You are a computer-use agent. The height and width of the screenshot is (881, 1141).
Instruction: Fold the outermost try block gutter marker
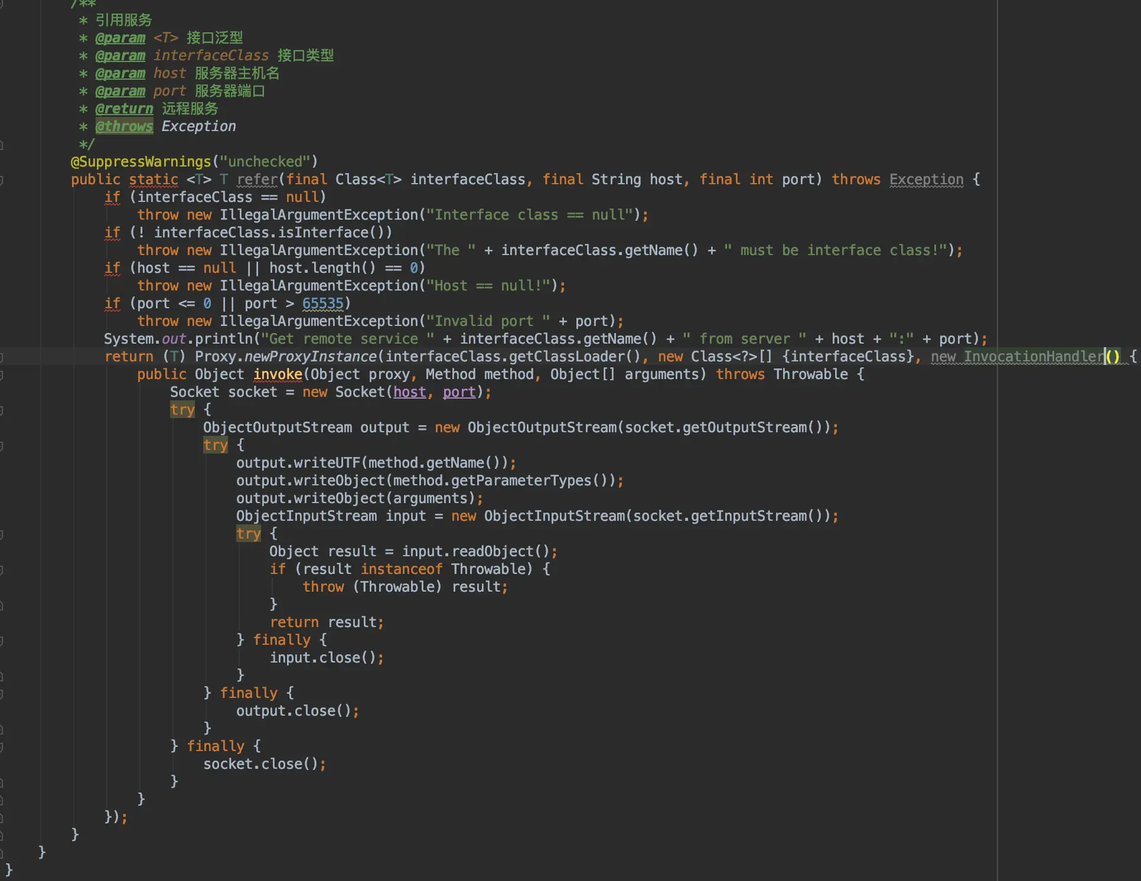point(2,410)
